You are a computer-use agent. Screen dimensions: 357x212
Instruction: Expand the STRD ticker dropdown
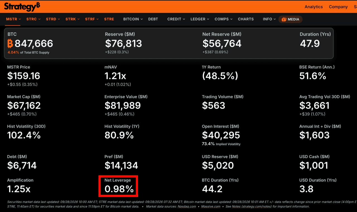point(53,19)
